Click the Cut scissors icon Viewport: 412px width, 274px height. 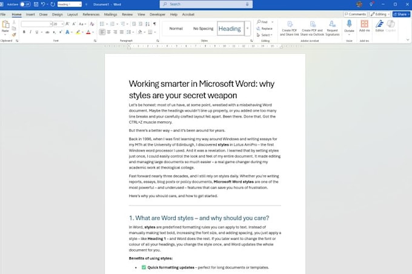pos(14,22)
